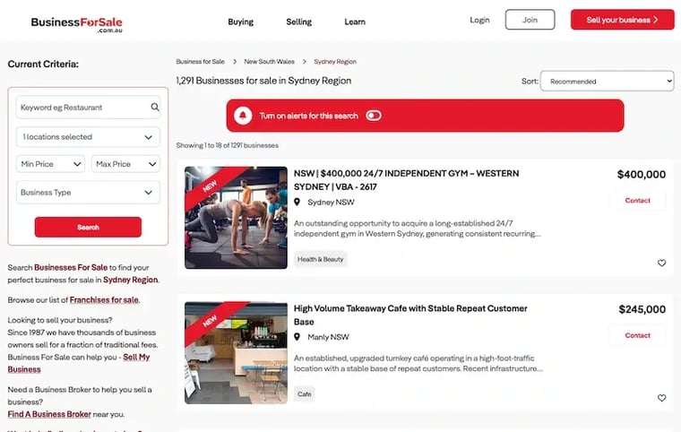Click the red alert bell icon

click(242, 116)
